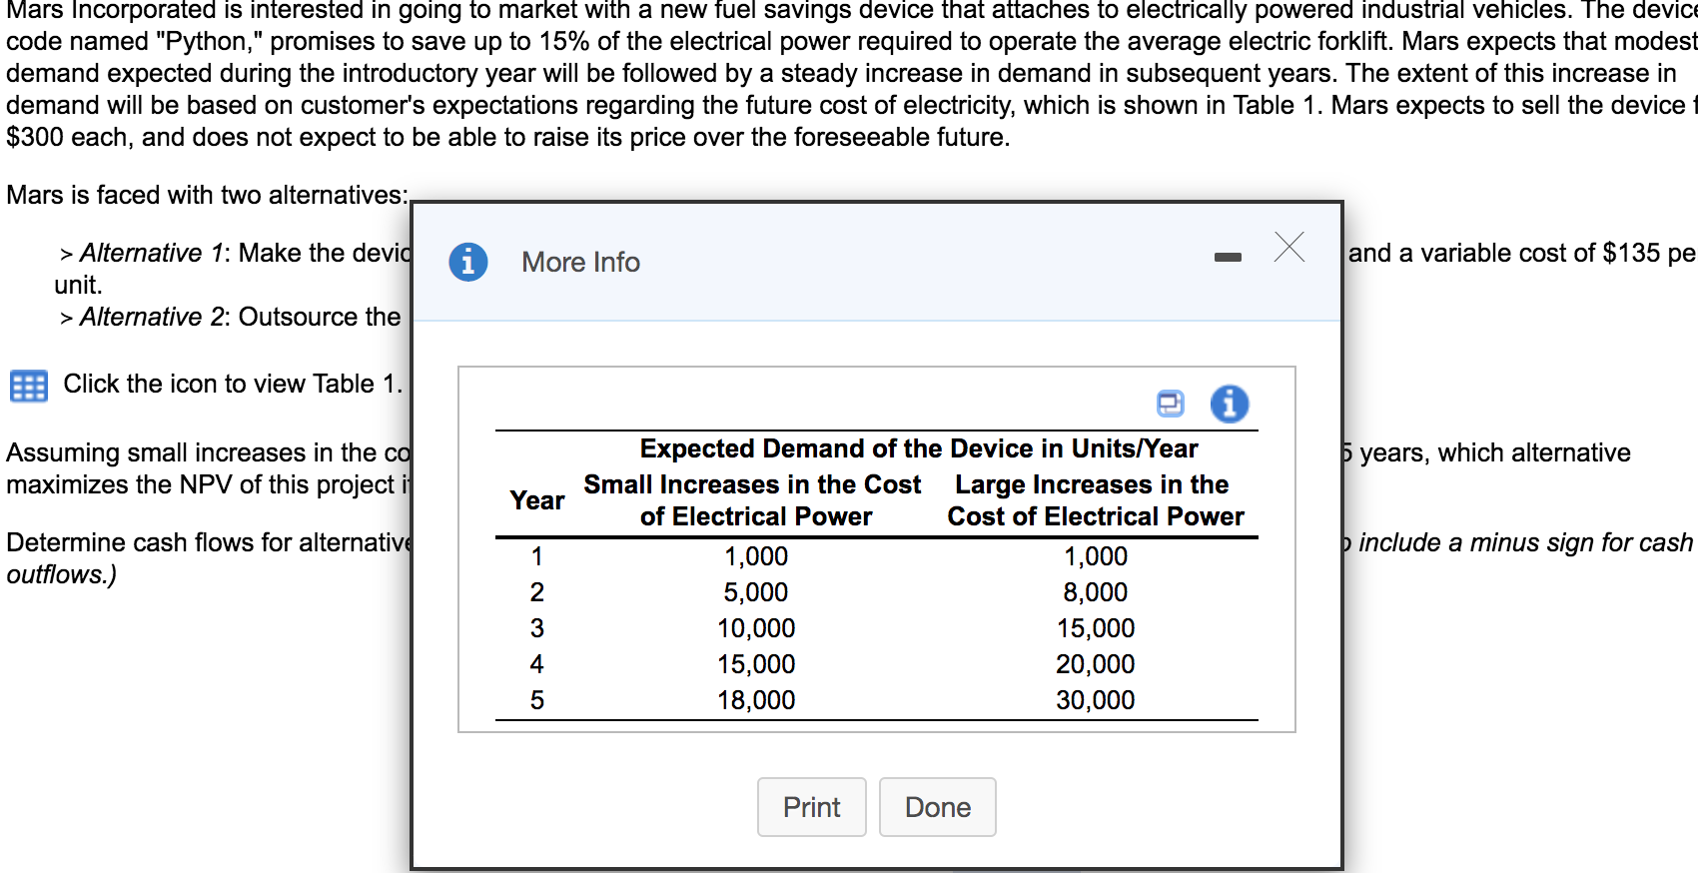Select the 5,000 demand value
The image size is (1698, 873).
tap(756, 592)
